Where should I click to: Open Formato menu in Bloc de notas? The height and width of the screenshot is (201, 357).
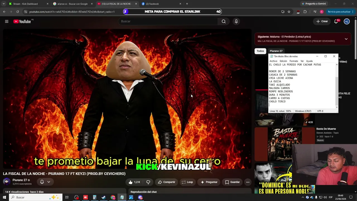pyautogui.click(x=294, y=61)
